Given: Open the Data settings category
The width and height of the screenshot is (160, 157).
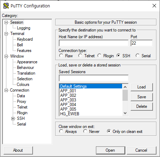Looking at the screenshot, I should pos(21,96).
